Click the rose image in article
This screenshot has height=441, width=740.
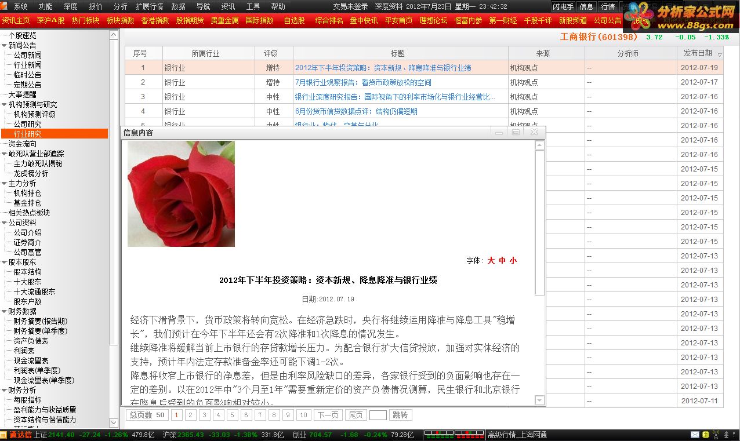click(181, 194)
